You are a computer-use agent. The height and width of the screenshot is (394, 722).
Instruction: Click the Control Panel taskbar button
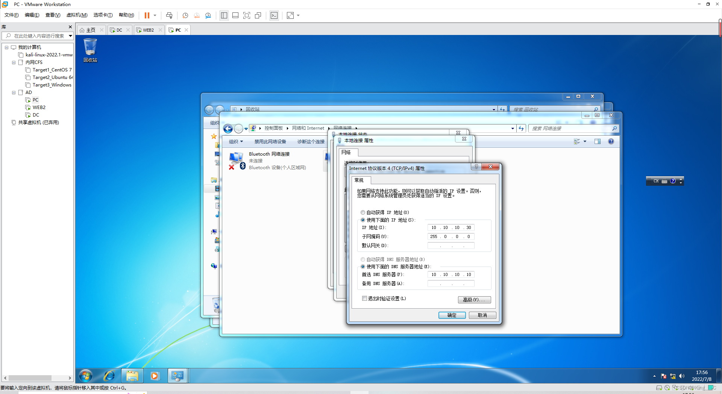[x=177, y=376]
